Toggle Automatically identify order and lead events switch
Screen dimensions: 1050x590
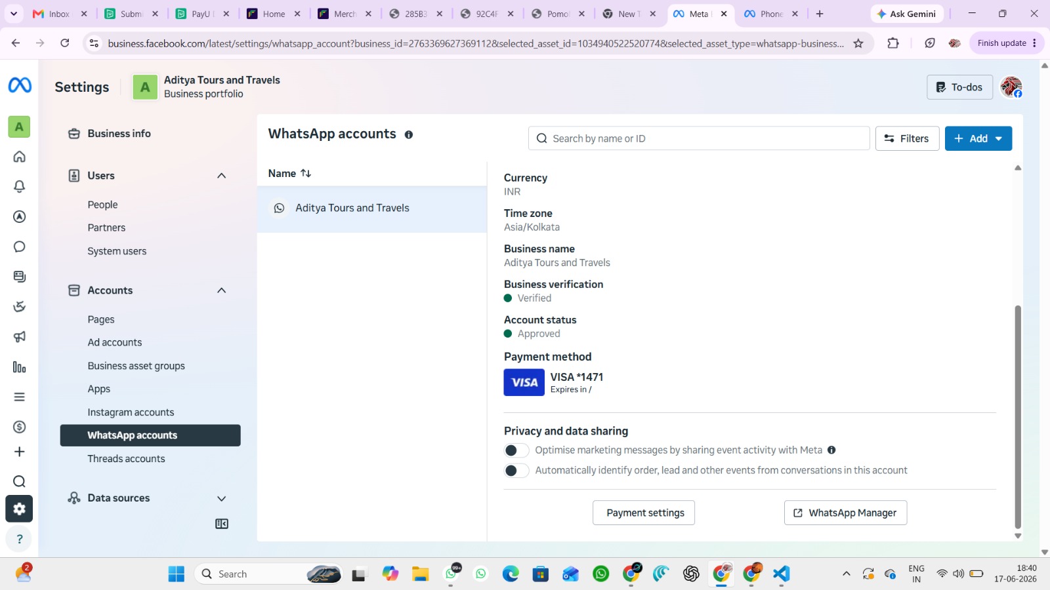pyautogui.click(x=516, y=471)
